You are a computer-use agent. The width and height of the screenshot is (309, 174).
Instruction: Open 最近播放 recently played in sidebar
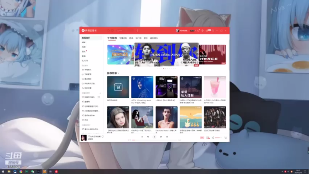click(87, 79)
